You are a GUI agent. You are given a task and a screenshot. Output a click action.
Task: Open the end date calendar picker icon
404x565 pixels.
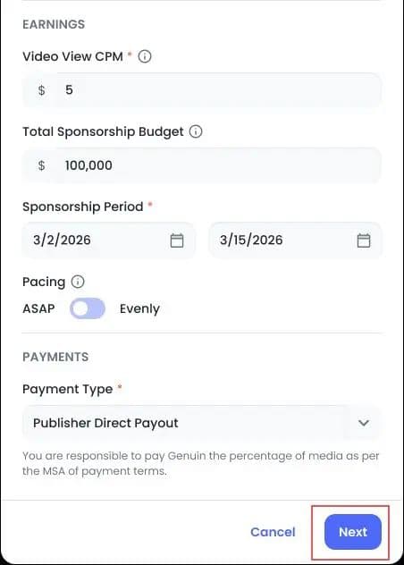pyautogui.click(x=363, y=240)
